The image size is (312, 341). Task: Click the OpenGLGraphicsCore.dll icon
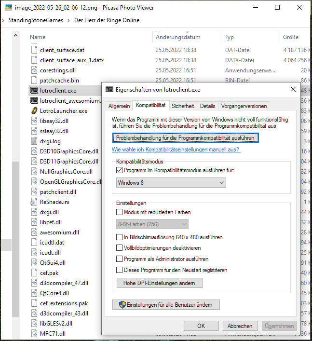34,181
